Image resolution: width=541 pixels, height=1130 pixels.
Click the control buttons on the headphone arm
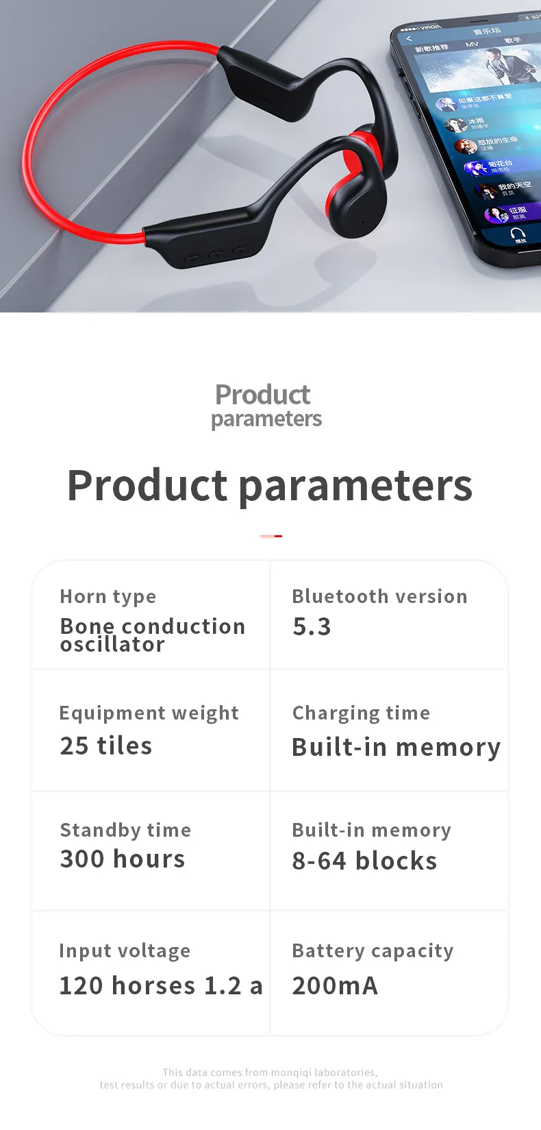[215, 255]
